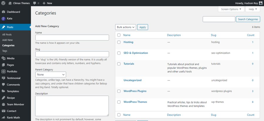This screenshot has width=264, height=121.
Task: Click the Media icon in sidebar
Action: coord(3,58)
